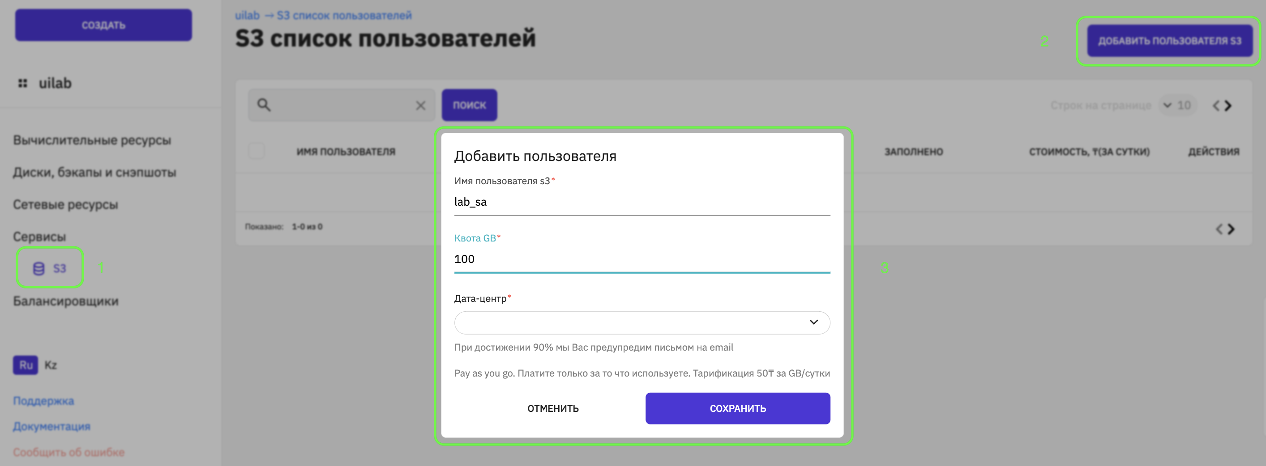Open Диски, бэкапы и снэпшоты section
Image resolution: width=1266 pixels, height=466 pixels.
[94, 172]
